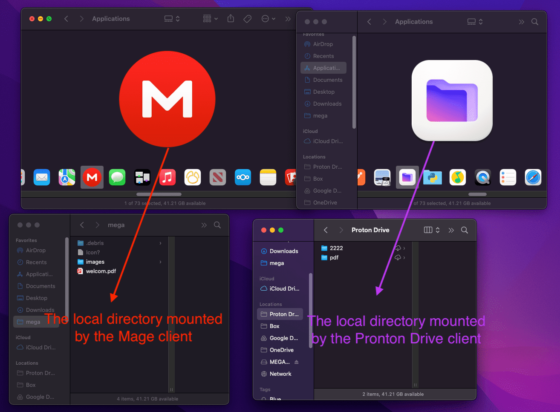The height and width of the screenshot is (412, 560).
Task: Select the Maps app icon
Action: click(67, 177)
